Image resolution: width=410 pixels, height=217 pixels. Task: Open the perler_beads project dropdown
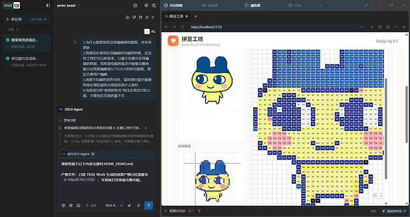[68, 5]
